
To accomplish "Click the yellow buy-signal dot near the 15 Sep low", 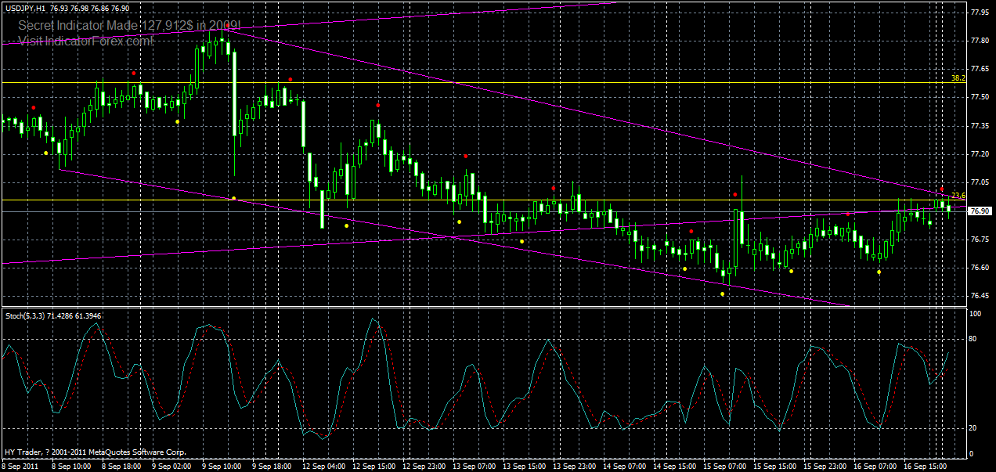I will 722,294.
